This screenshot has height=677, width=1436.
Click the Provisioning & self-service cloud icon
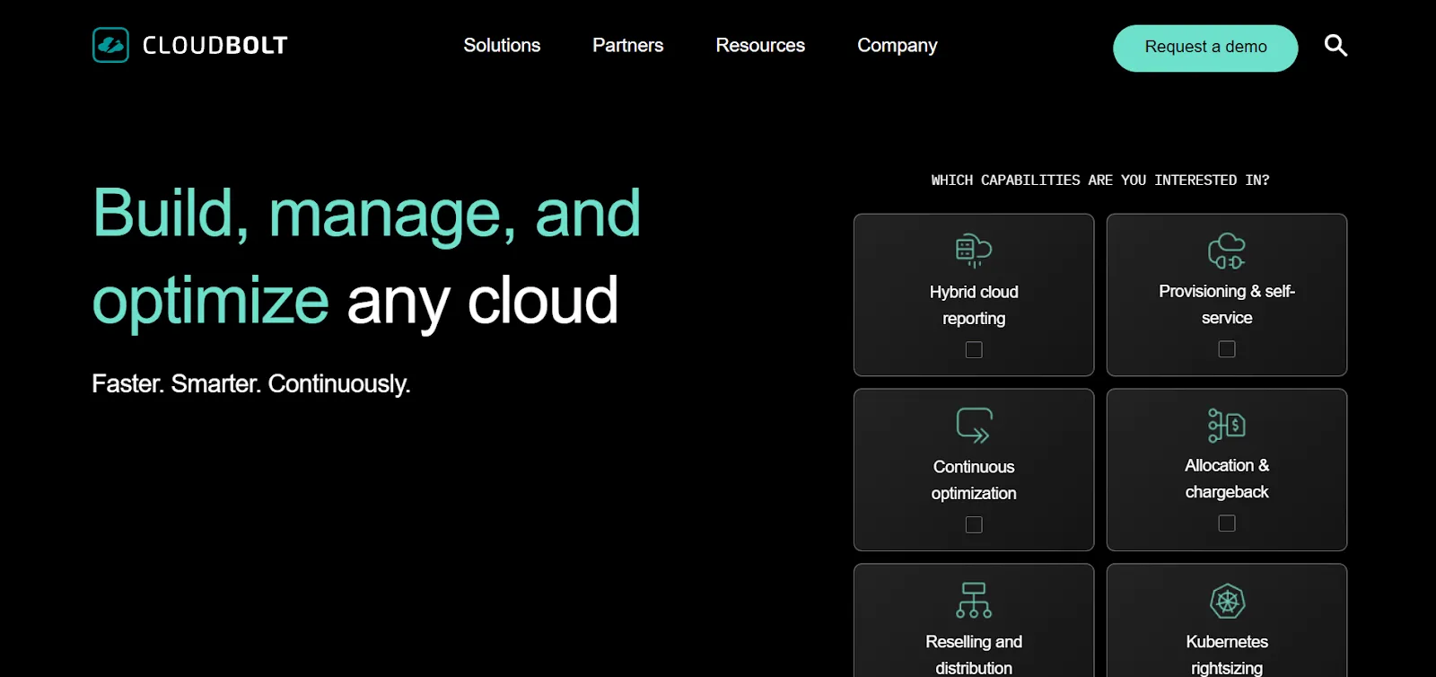pos(1227,251)
